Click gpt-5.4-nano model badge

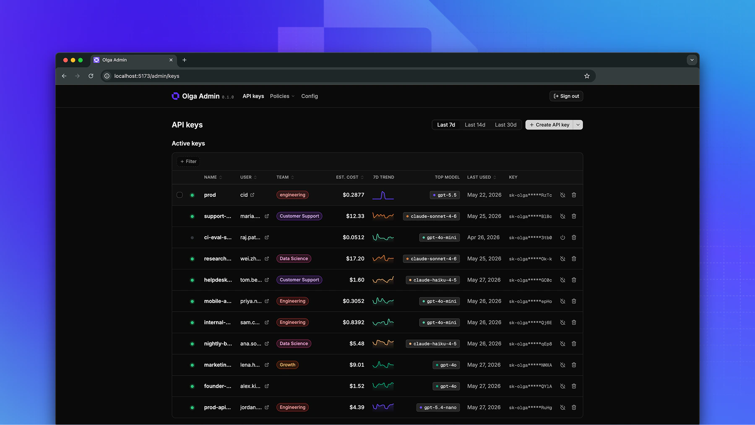[438, 407]
